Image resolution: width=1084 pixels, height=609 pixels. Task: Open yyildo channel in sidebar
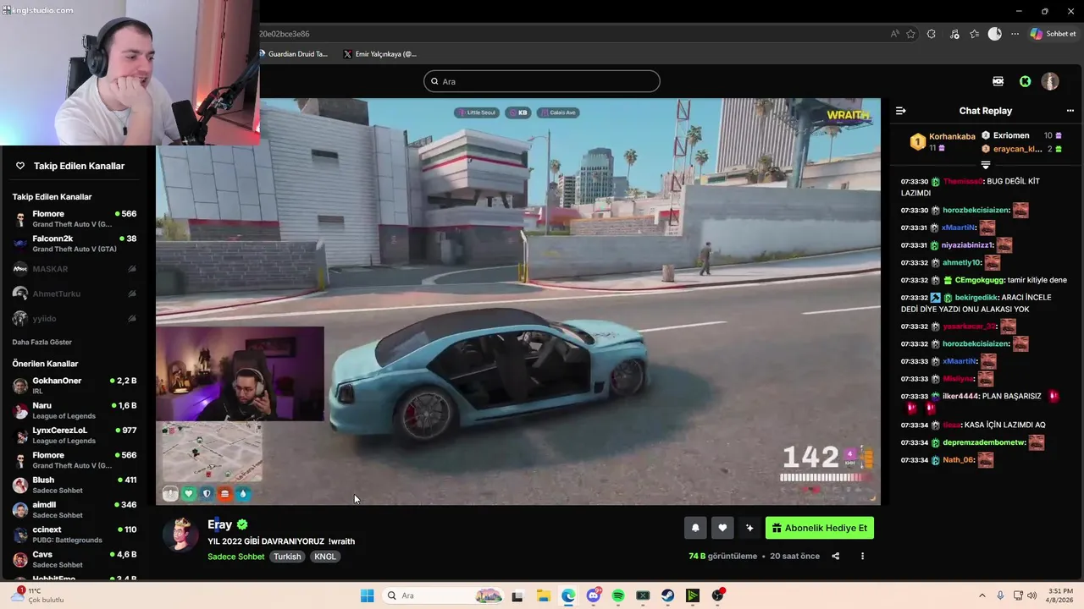pyautogui.click(x=75, y=319)
